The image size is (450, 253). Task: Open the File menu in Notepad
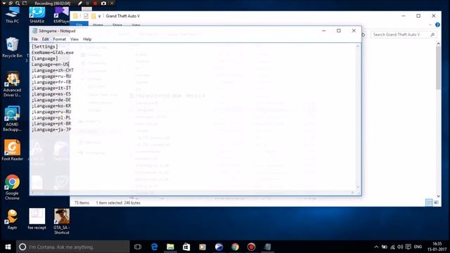pos(34,39)
